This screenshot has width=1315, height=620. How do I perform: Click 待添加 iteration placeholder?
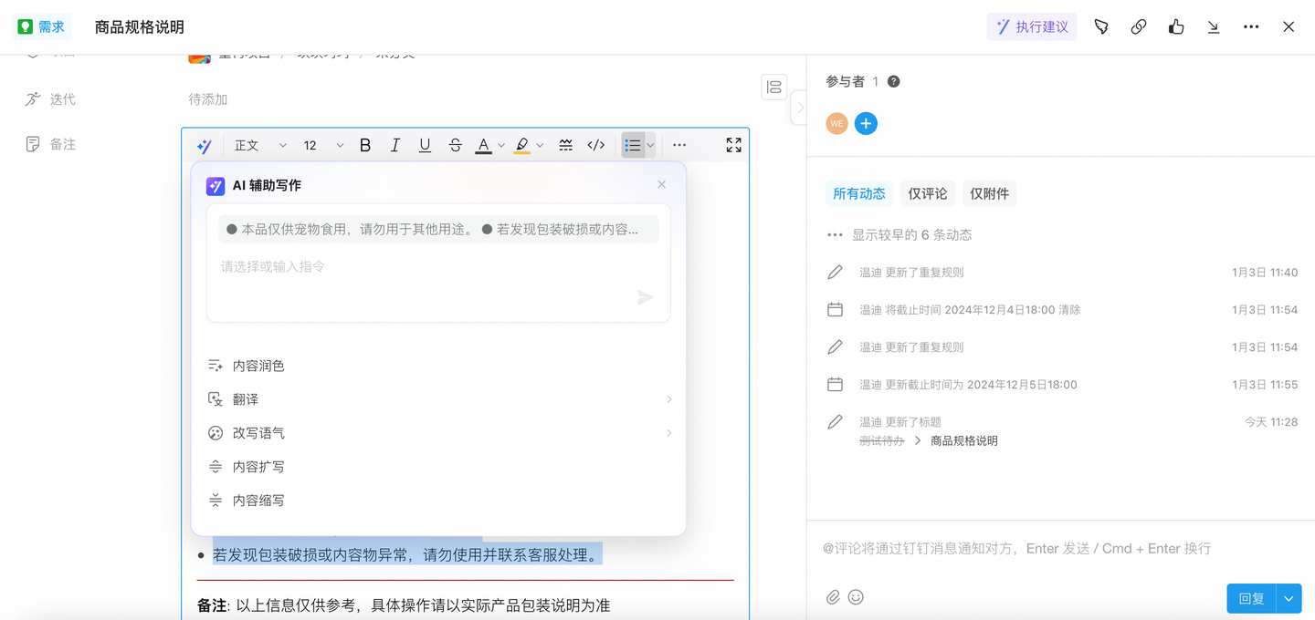[208, 99]
